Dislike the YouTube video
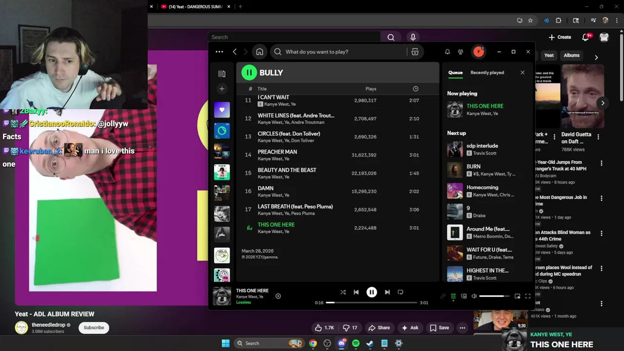This screenshot has height=351, width=624. click(x=351, y=328)
